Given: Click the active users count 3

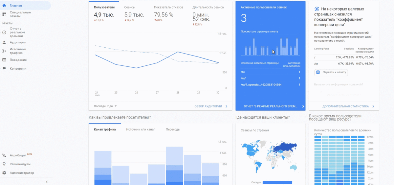Looking at the screenshot, I should [x=244, y=18].
